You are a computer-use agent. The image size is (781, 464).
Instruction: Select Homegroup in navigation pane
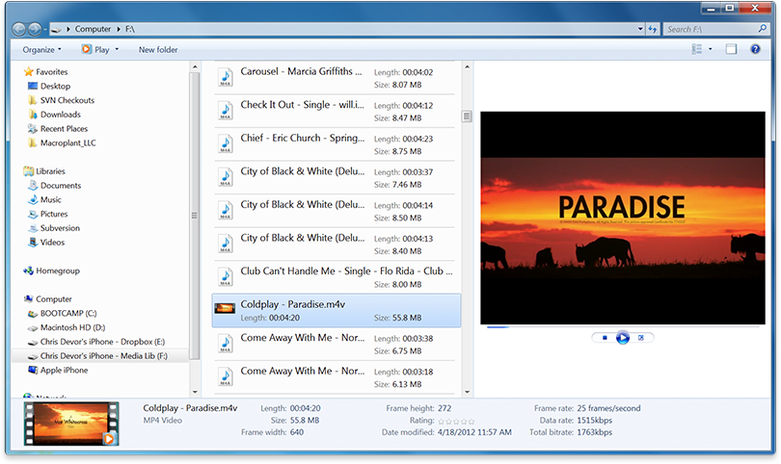tap(51, 271)
